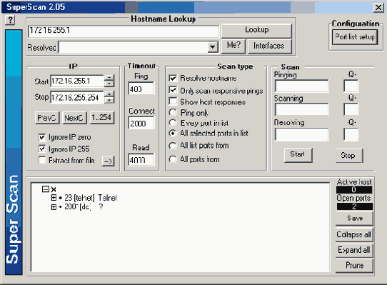The image size is (387, 285).
Task: Collapse the root node in results tree
Action: [x=46, y=189]
